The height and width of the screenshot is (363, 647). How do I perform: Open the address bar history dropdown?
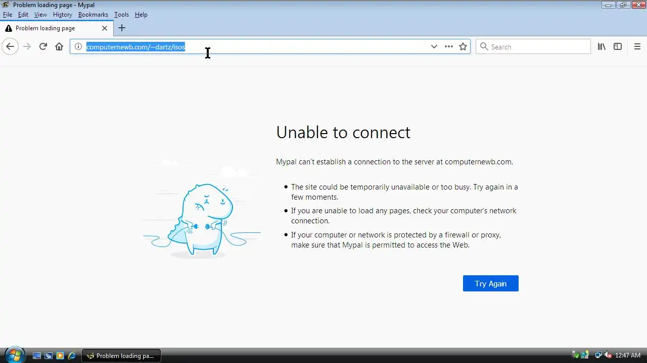434,46
